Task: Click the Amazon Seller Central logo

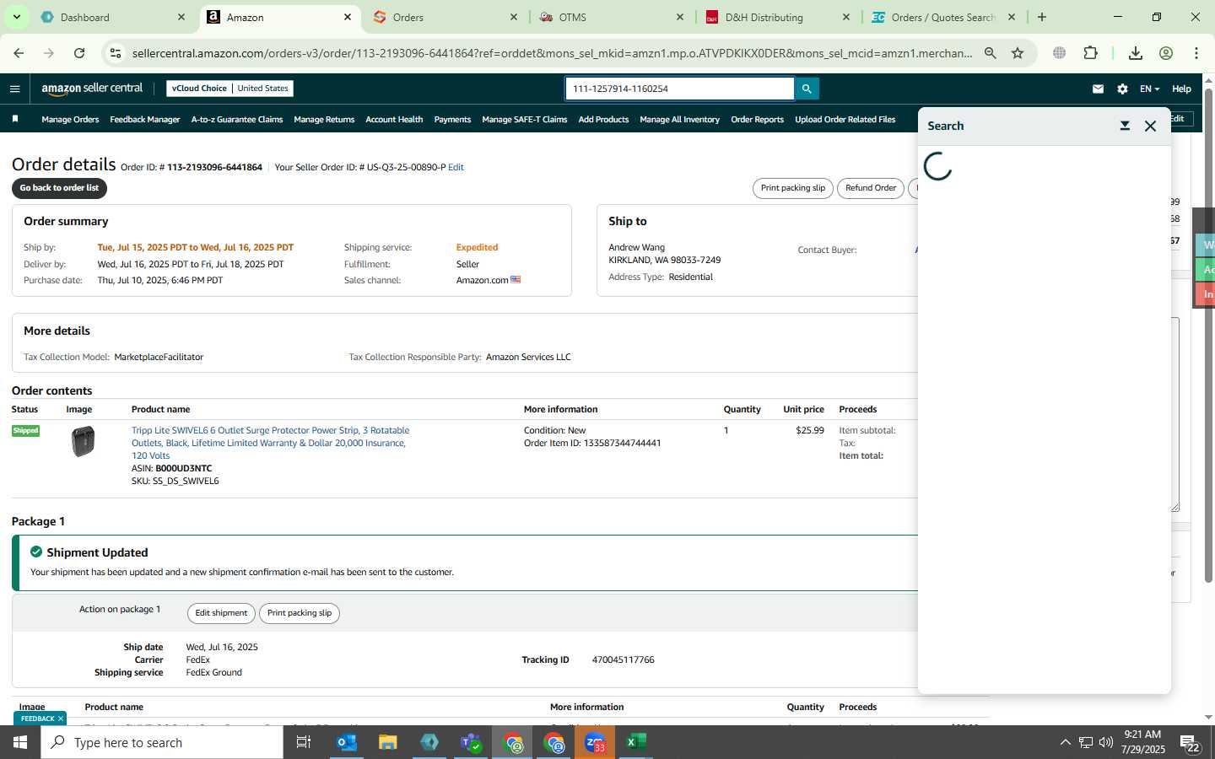Action: pos(92,89)
